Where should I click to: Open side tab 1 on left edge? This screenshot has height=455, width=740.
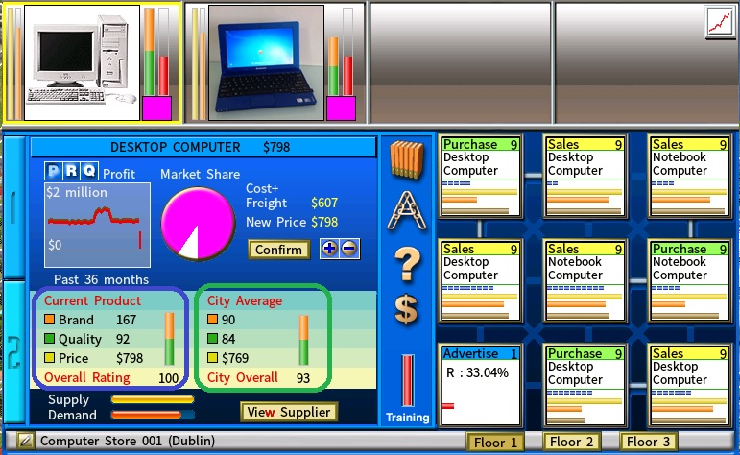coord(13,206)
